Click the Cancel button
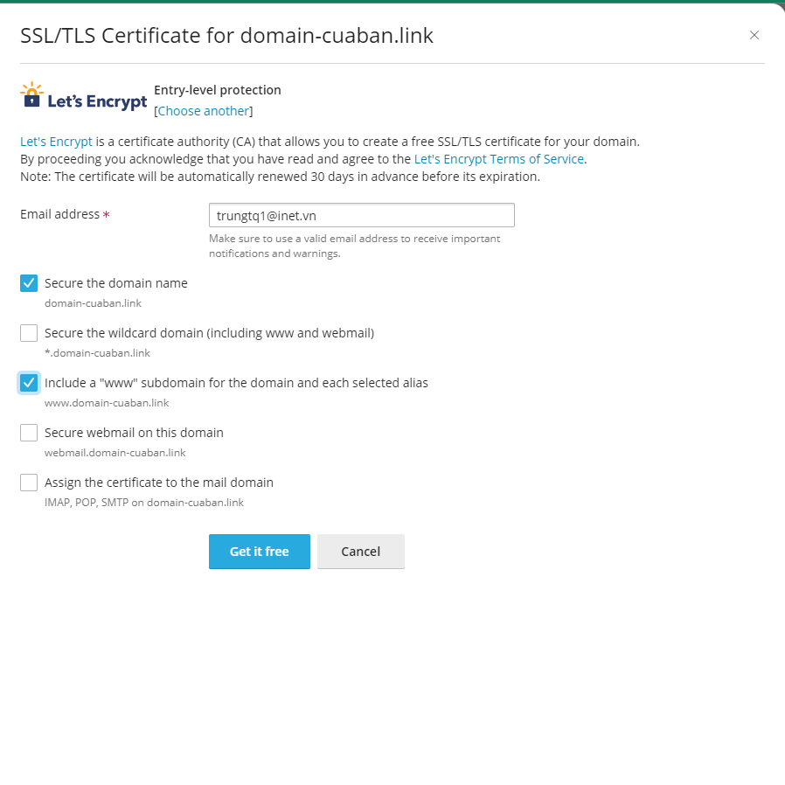The image size is (785, 785). [x=360, y=552]
